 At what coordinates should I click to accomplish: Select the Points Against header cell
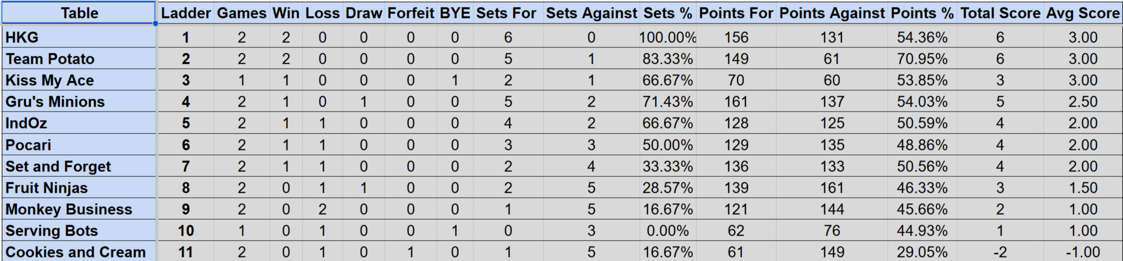click(832, 13)
